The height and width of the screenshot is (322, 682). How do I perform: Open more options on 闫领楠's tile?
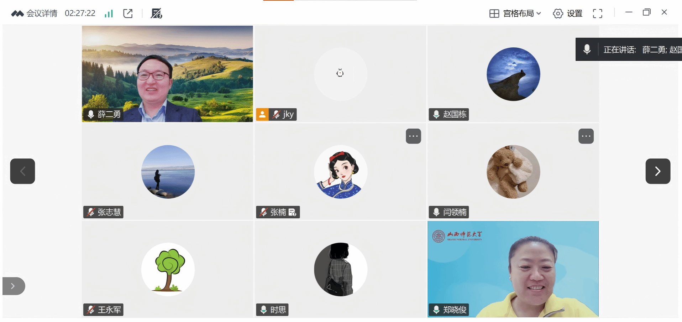[586, 136]
